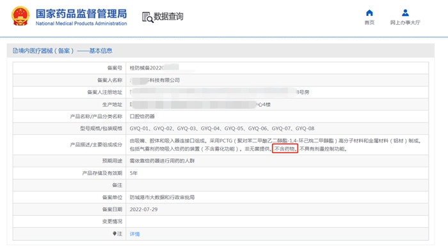Open the 网上办事大厅 user icon
Screen dimensions: 448x249
tap(405, 13)
